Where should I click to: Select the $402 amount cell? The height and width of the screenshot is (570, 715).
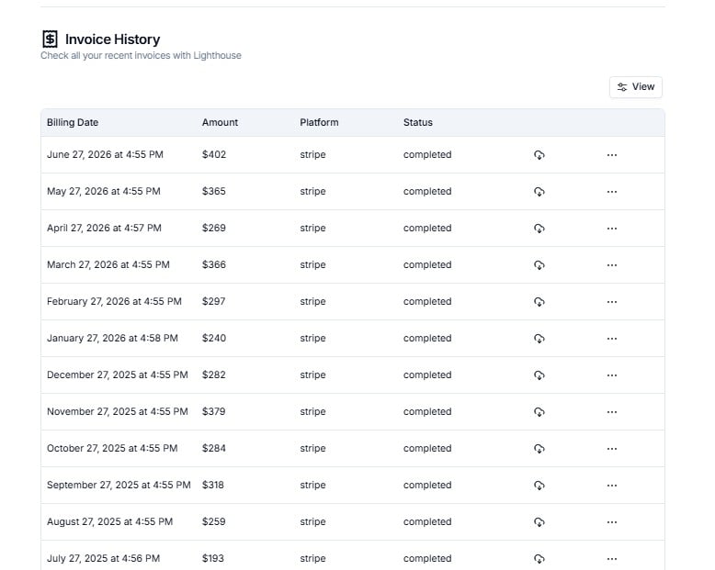tap(214, 155)
